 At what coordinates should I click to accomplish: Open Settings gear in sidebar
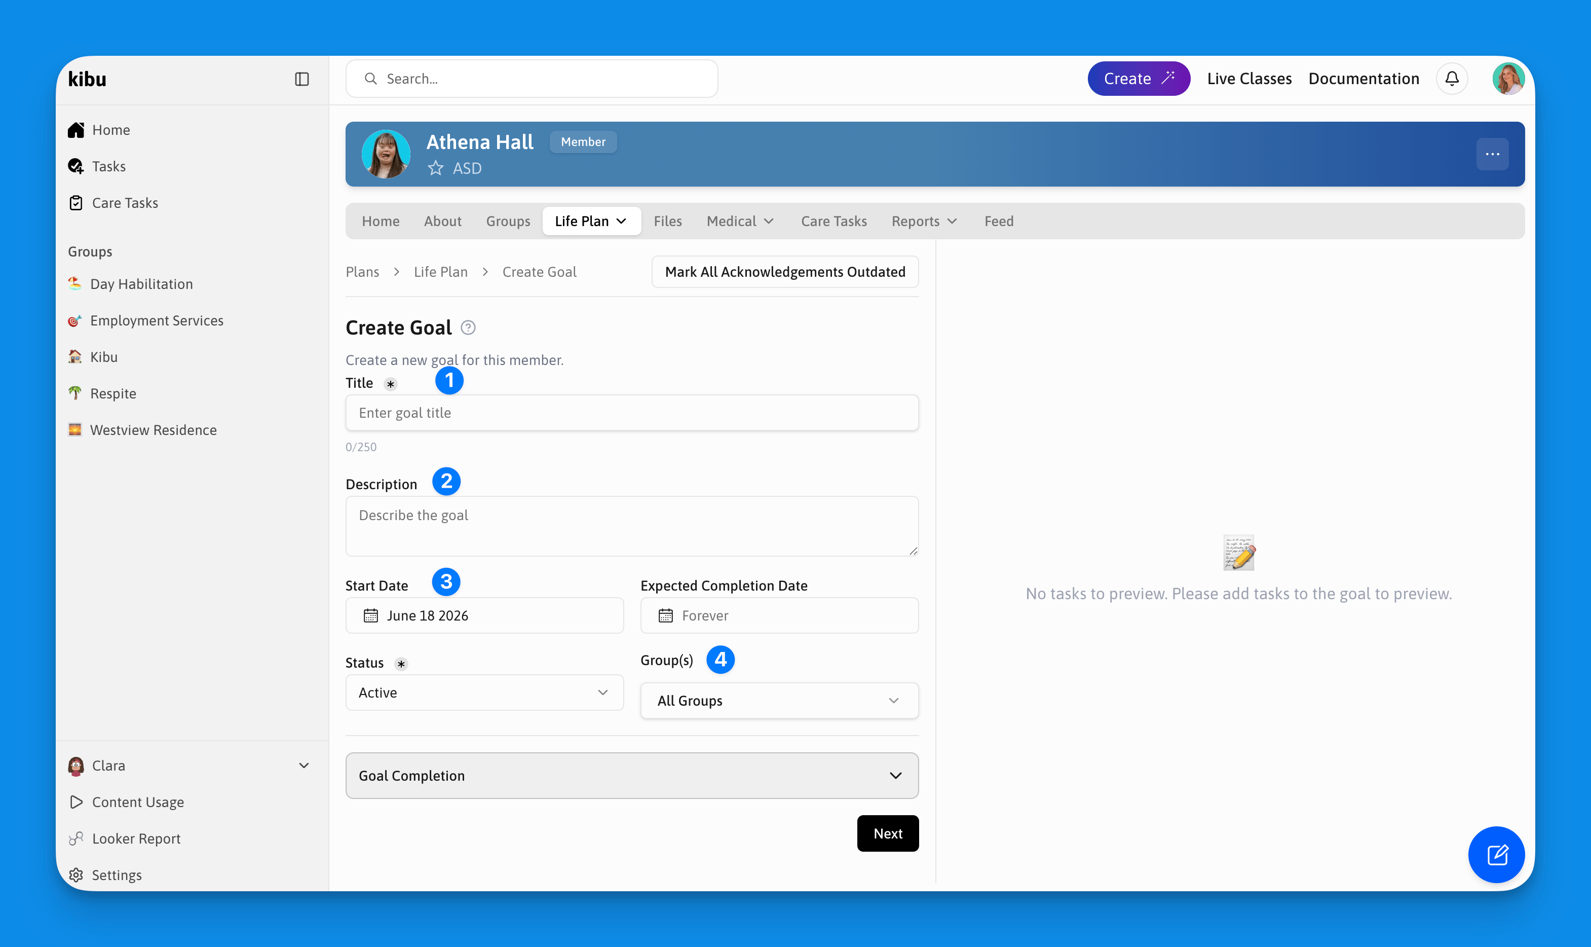(76, 875)
